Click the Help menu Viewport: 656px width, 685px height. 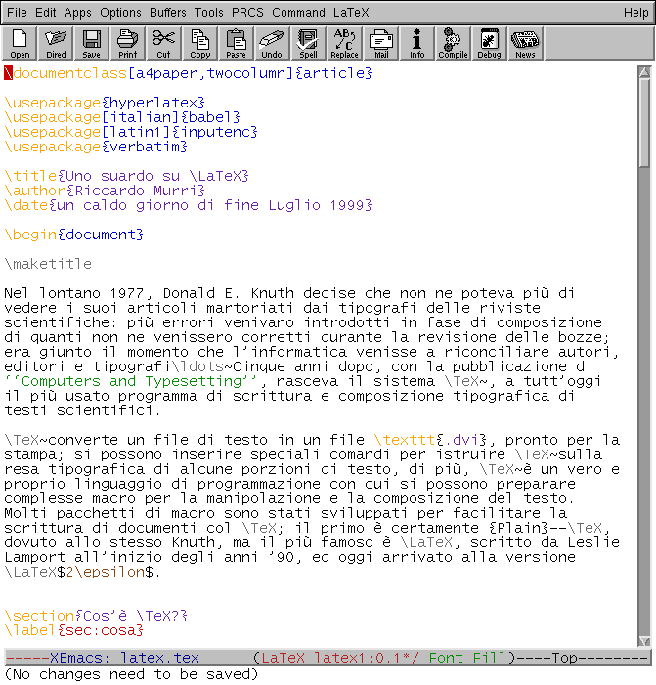point(635,13)
